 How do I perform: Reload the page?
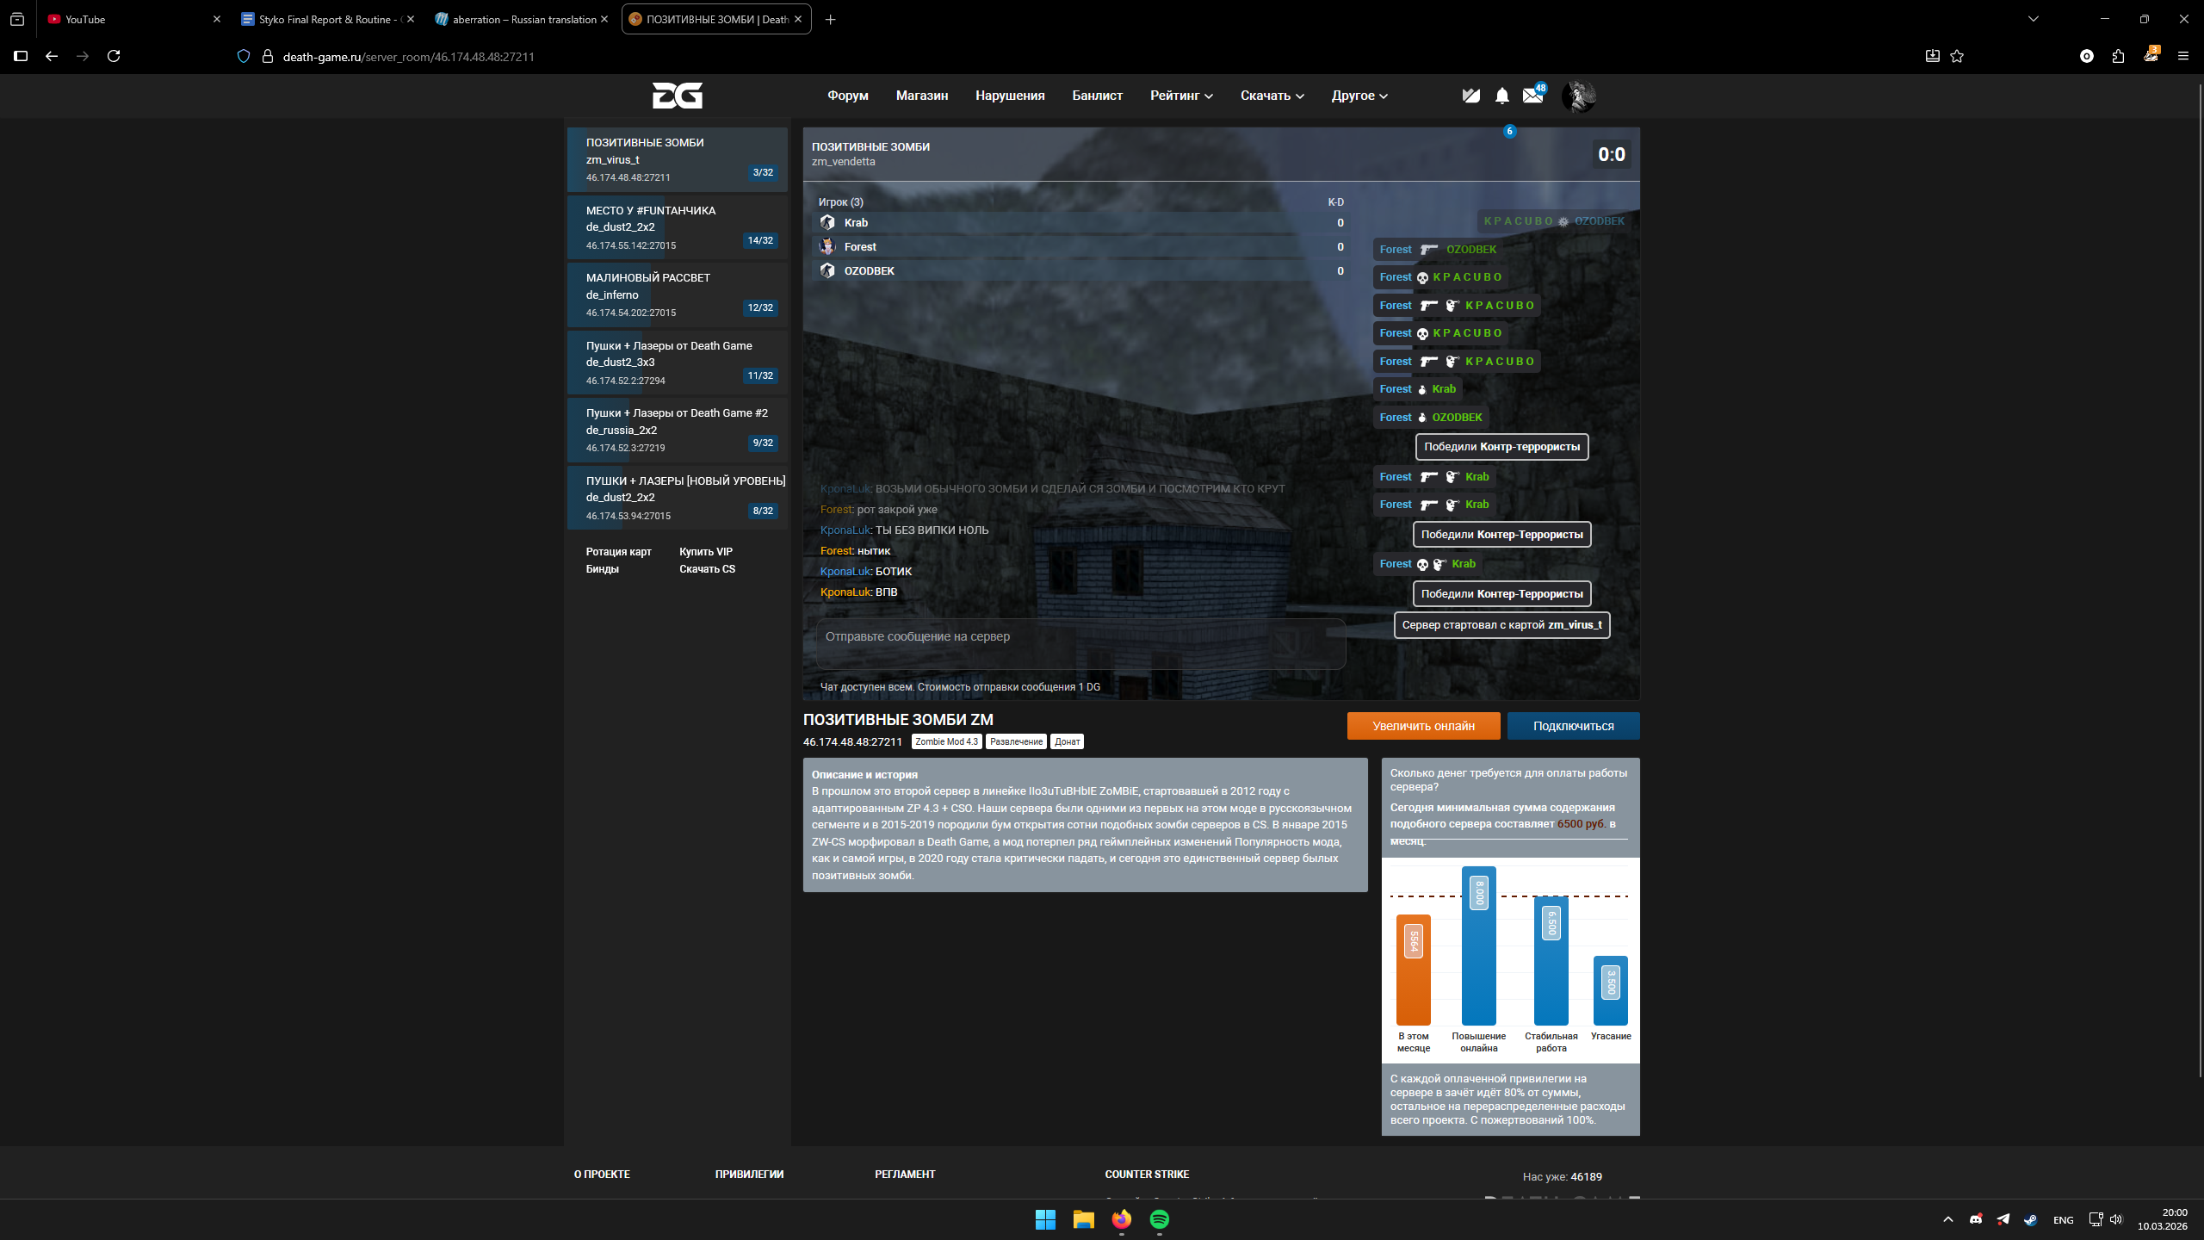tap(114, 56)
